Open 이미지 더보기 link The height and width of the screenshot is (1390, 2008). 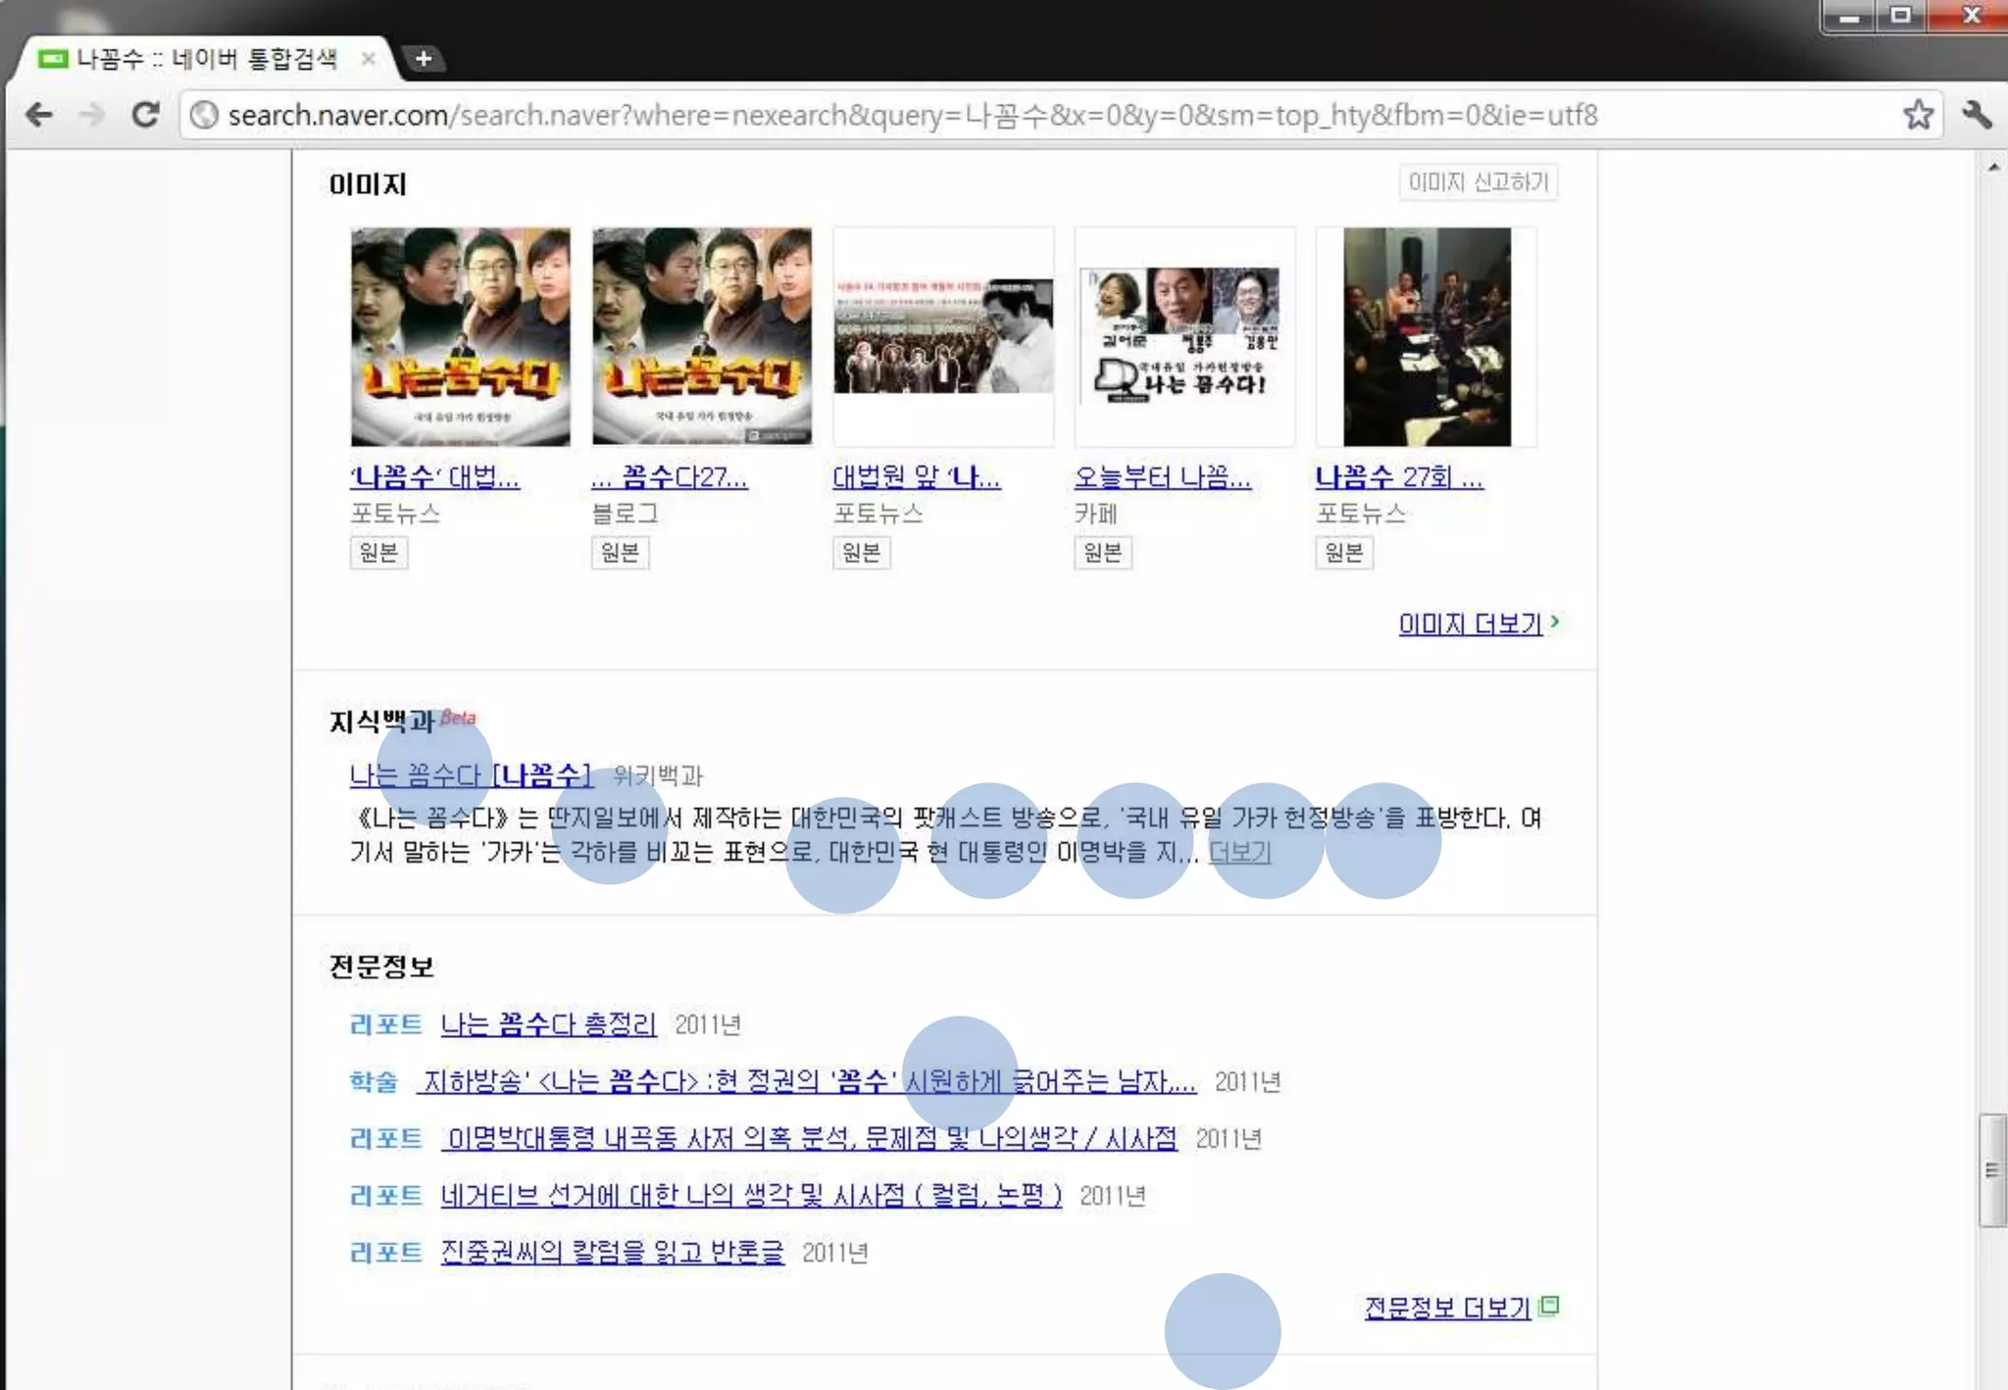click(1470, 623)
